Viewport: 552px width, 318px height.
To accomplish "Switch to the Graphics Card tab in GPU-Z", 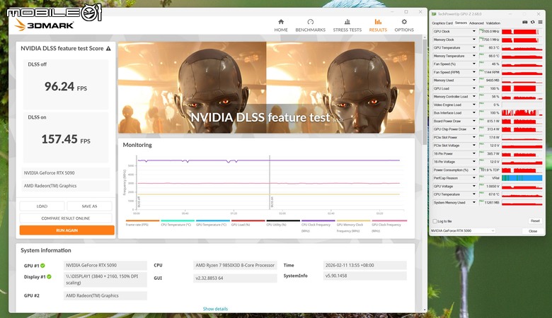I will click(x=442, y=23).
